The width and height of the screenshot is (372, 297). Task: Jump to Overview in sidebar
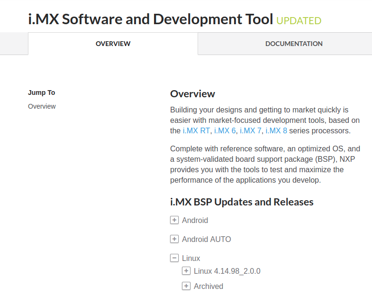click(x=42, y=106)
